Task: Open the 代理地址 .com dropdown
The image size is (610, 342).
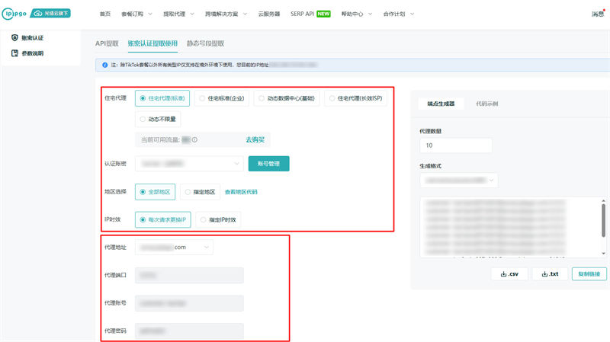Action: point(174,248)
